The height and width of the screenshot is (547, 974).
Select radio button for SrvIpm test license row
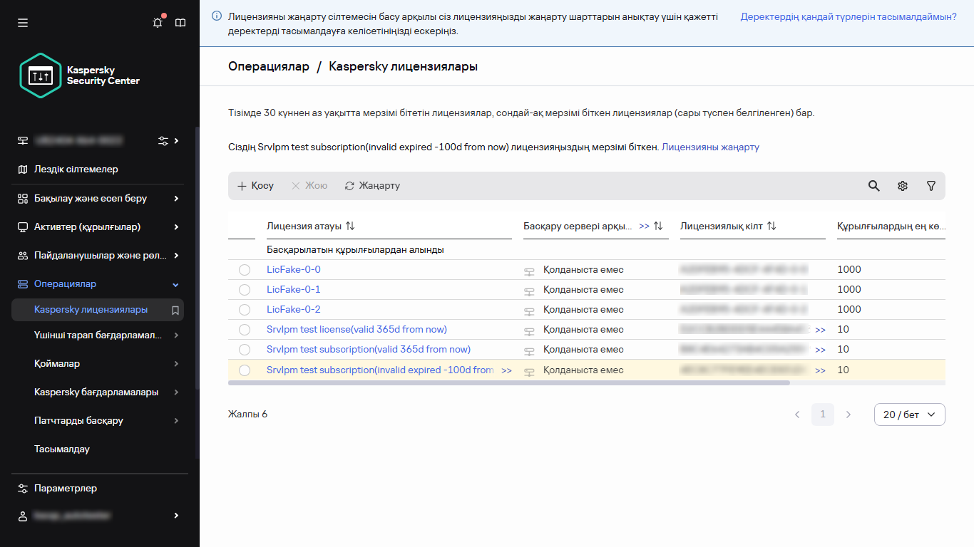245,330
